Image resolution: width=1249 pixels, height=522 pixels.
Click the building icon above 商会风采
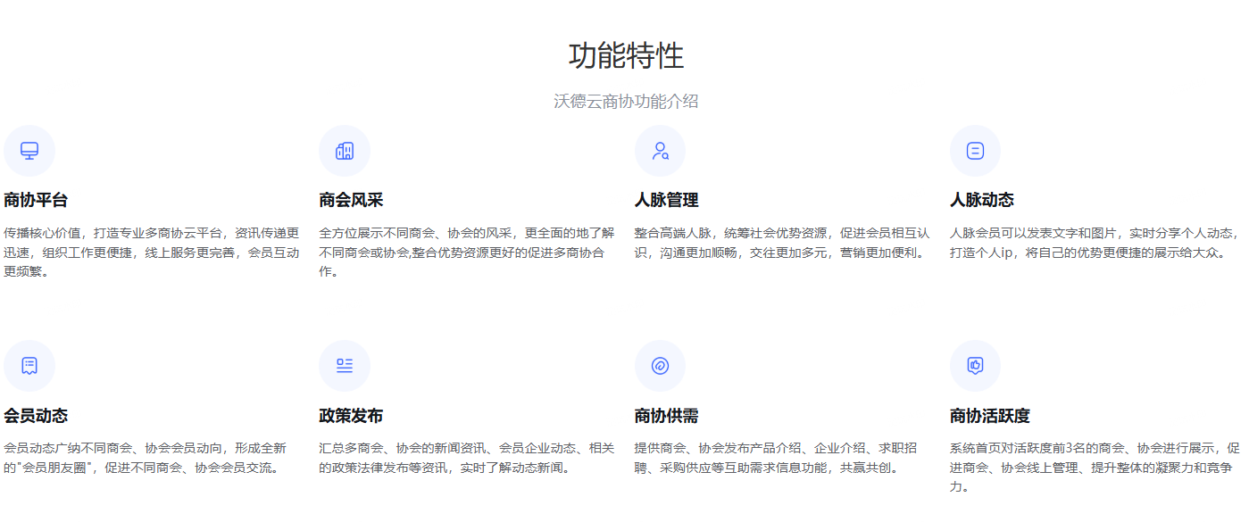(345, 151)
